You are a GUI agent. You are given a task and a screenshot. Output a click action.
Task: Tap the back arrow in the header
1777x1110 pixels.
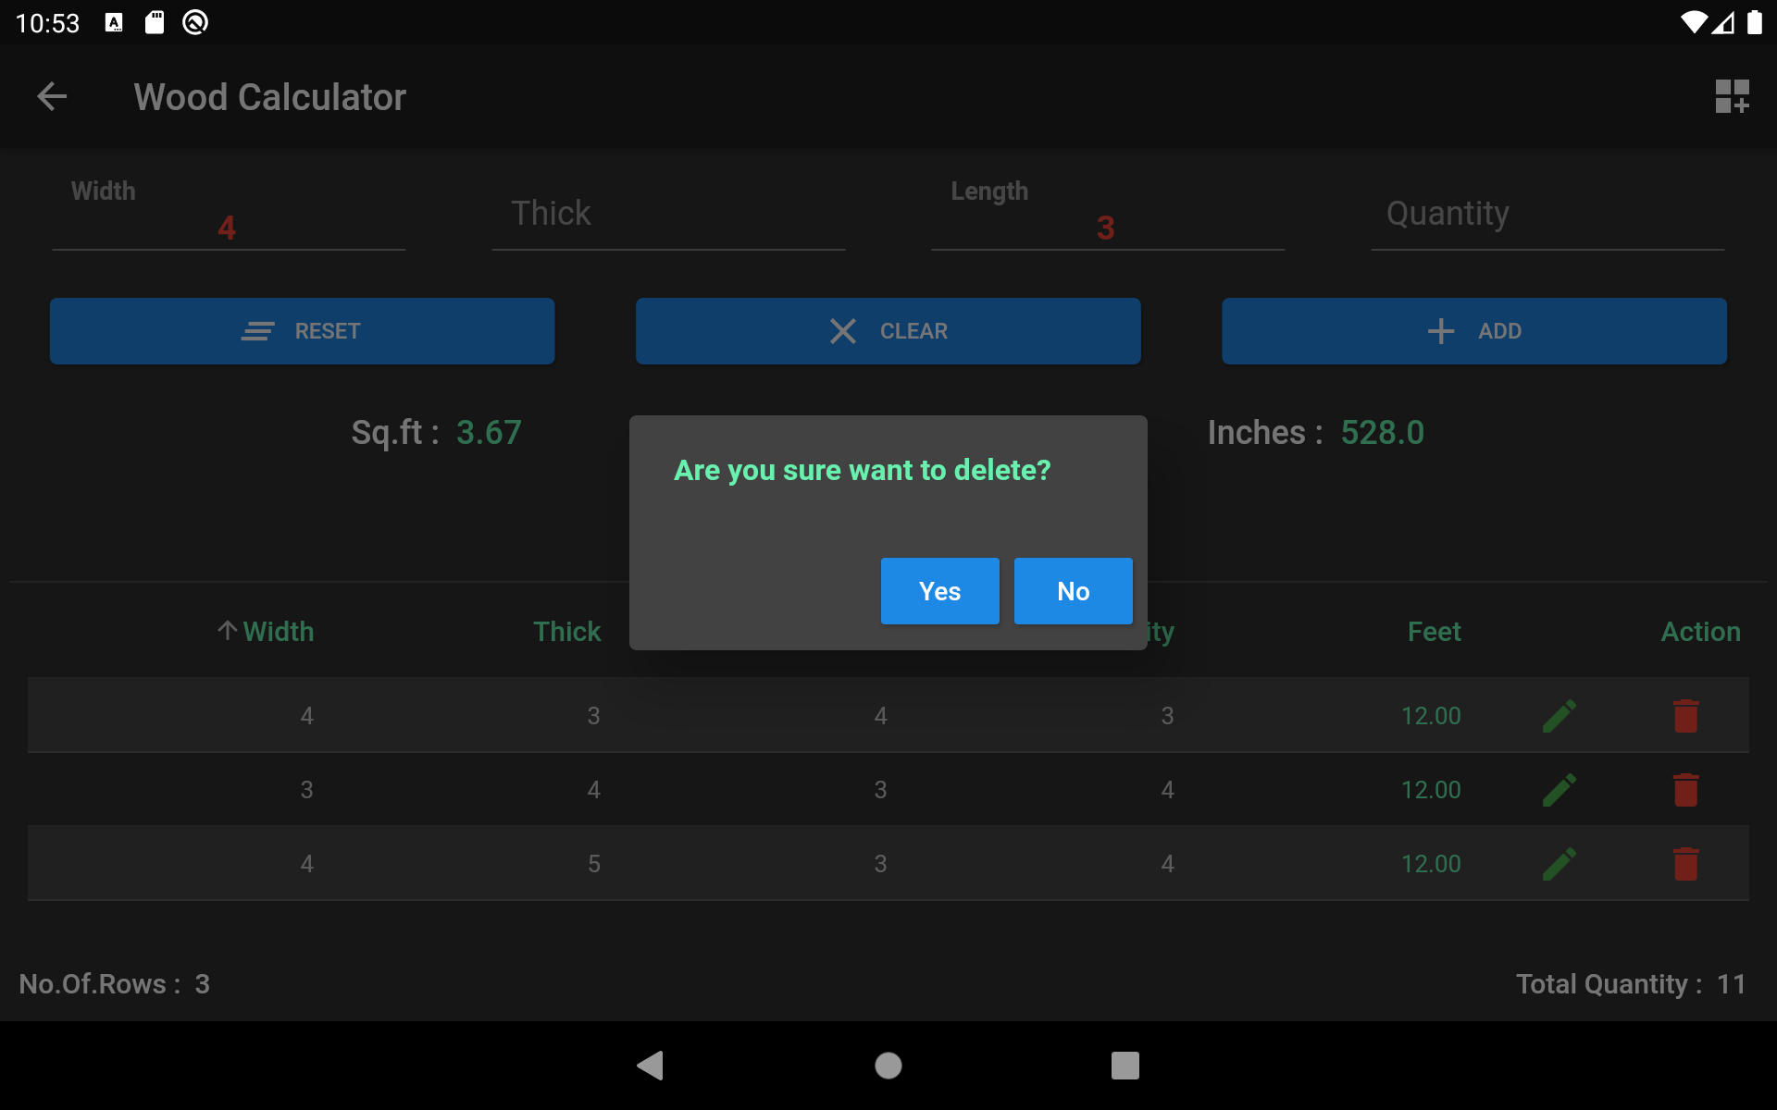[52, 96]
